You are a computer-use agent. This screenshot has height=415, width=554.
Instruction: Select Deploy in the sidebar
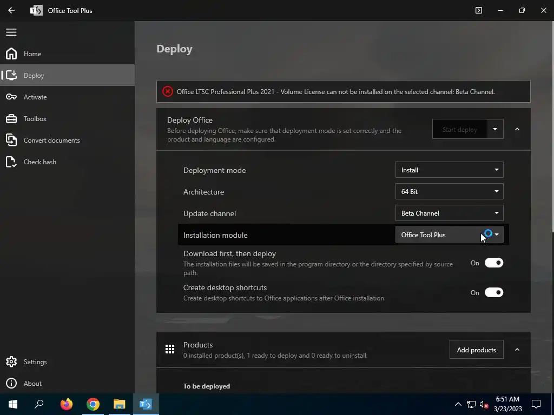67,75
